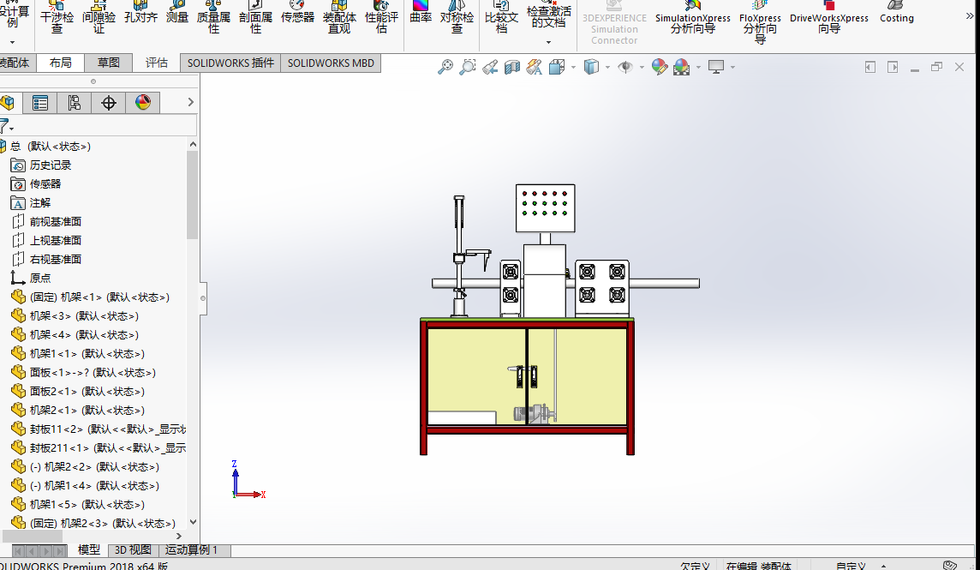
Task: Switch to 3D 视图 bottom tab
Action: [x=133, y=550]
